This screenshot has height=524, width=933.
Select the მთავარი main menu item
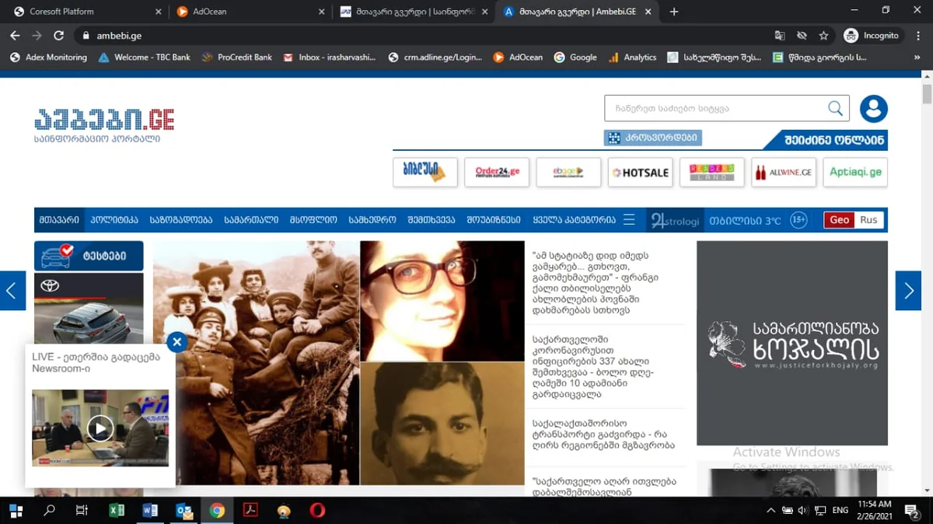59,220
